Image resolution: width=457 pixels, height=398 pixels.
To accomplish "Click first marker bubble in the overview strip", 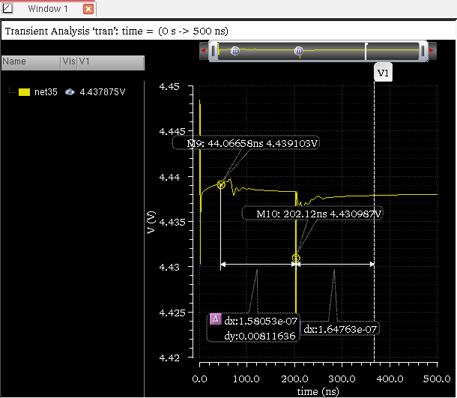I will (x=234, y=50).
